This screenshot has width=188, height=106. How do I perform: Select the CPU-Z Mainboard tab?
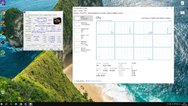[x=31, y=15]
